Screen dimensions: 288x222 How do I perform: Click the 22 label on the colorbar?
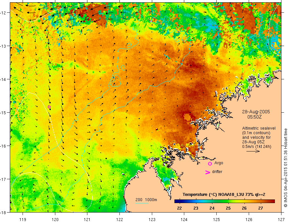coord(179,208)
